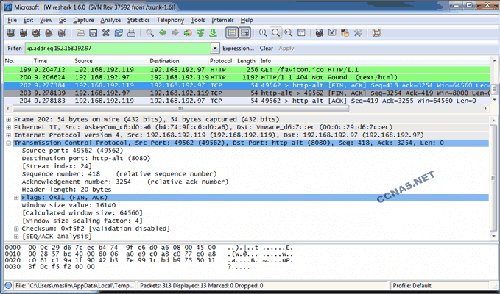The image size is (500, 294).
Task: Click the Go to packet number icon
Action: (x=188, y=33)
